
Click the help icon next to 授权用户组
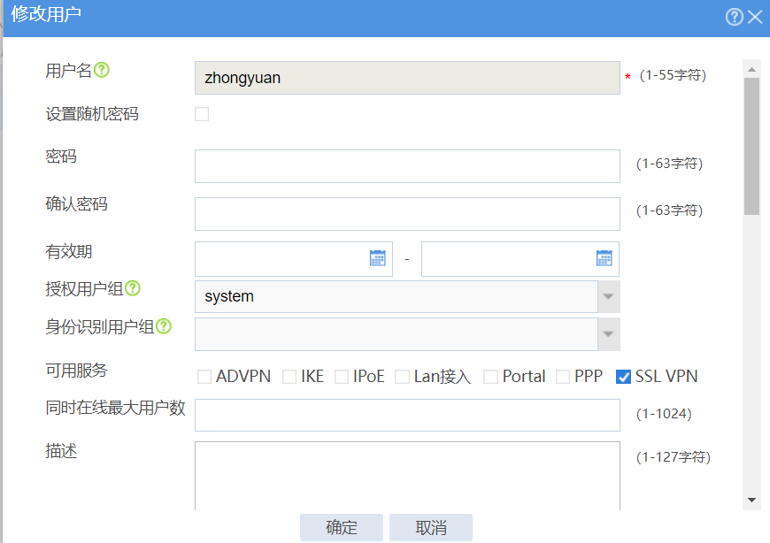click(x=133, y=288)
